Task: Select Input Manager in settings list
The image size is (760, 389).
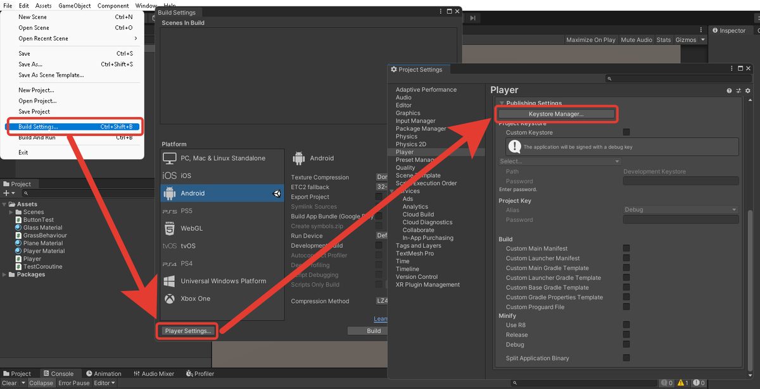Action: tap(415, 121)
